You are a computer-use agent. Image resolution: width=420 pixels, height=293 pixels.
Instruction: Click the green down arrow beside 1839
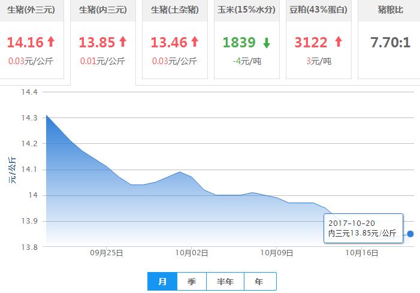pyautogui.click(x=267, y=43)
